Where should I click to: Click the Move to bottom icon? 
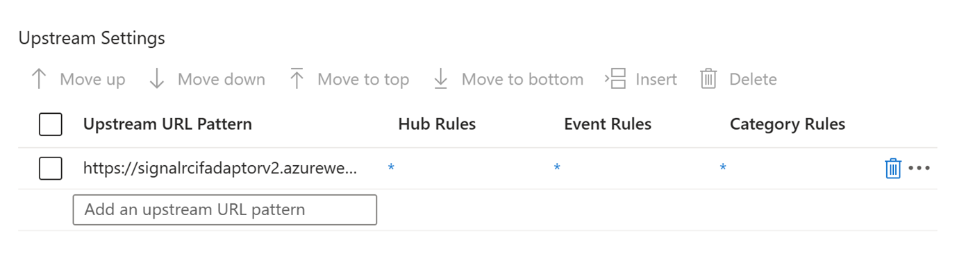(441, 79)
